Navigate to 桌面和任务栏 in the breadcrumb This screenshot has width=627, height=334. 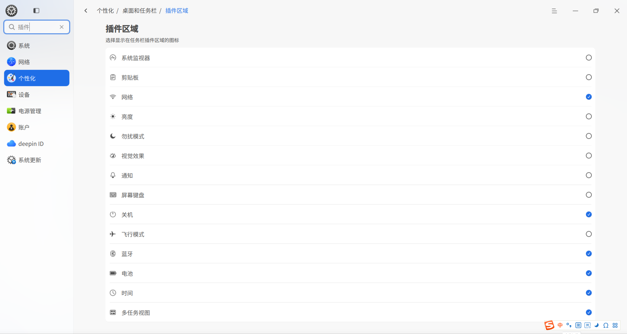click(x=139, y=11)
